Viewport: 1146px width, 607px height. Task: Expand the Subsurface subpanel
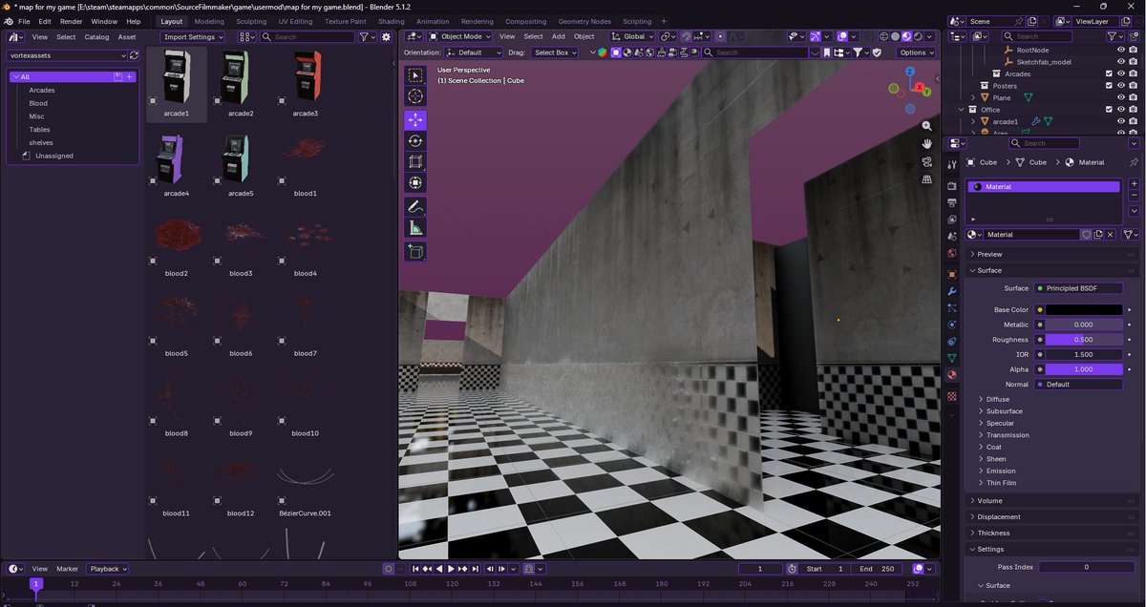coord(1003,411)
